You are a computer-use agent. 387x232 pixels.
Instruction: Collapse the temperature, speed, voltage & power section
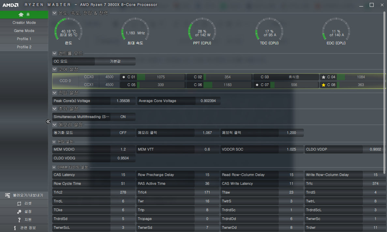click(x=54, y=13)
